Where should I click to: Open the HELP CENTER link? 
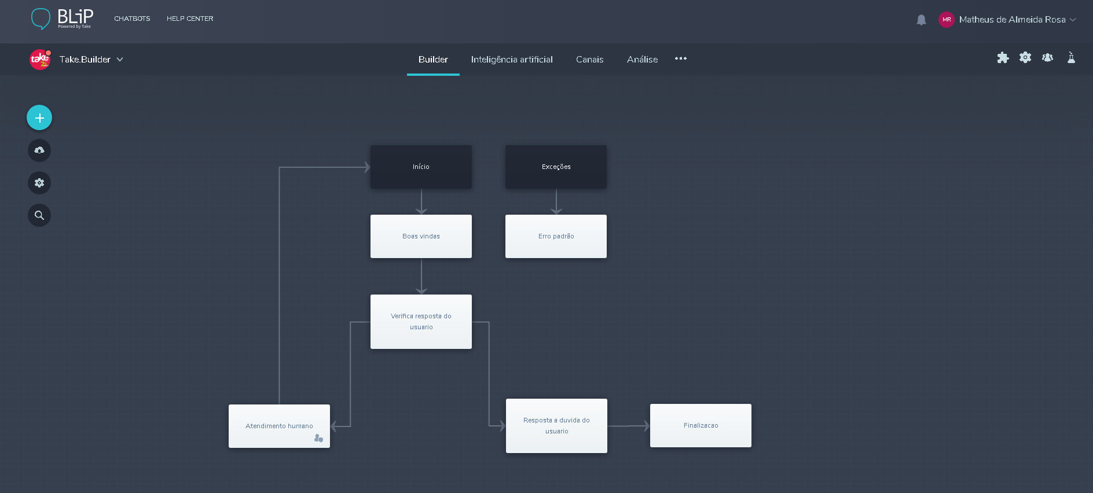[190, 19]
